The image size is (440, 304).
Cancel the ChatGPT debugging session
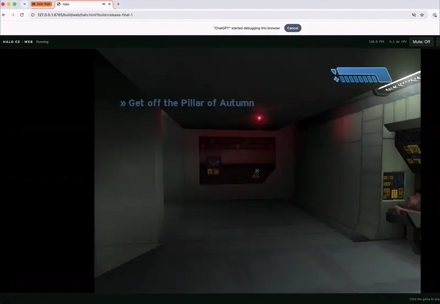point(293,28)
